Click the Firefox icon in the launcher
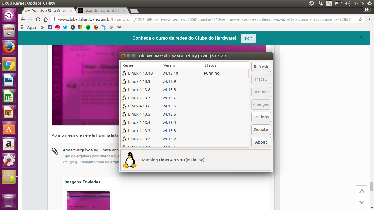 [9, 48]
